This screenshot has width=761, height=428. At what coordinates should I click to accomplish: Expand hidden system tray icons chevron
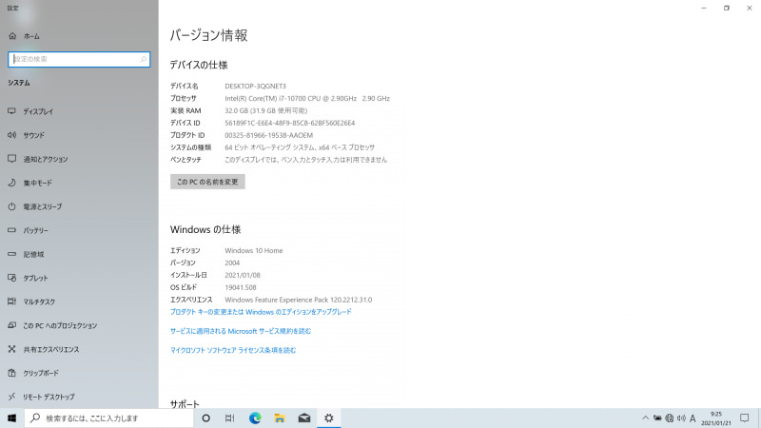pyautogui.click(x=645, y=418)
